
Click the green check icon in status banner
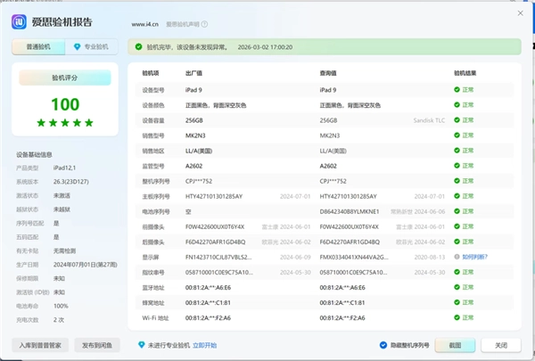pyautogui.click(x=136, y=46)
